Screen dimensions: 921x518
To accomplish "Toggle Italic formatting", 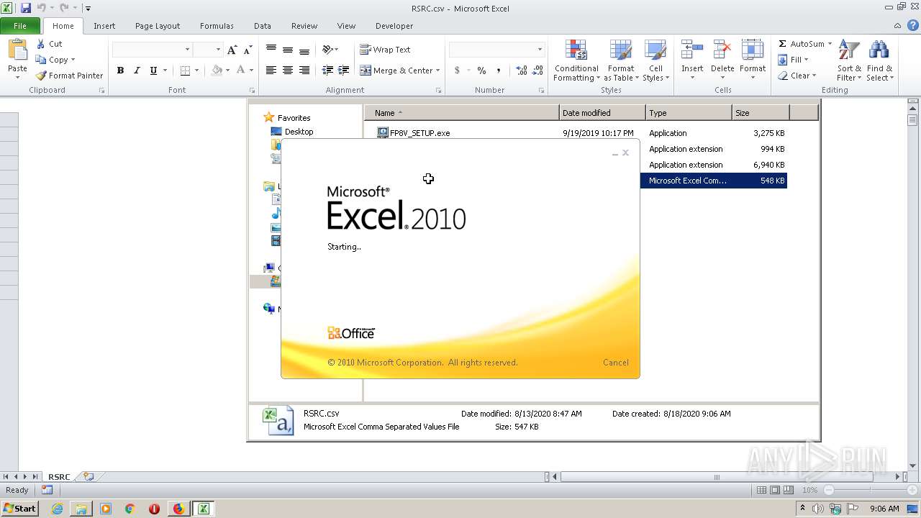I will [x=137, y=71].
